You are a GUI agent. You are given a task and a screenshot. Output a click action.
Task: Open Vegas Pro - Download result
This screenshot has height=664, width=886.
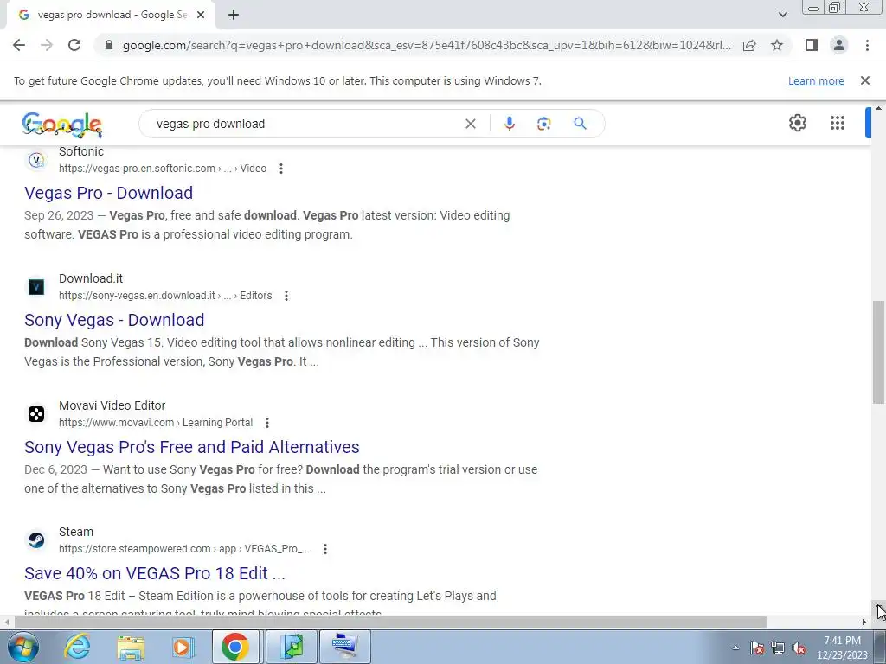click(x=108, y=193)
